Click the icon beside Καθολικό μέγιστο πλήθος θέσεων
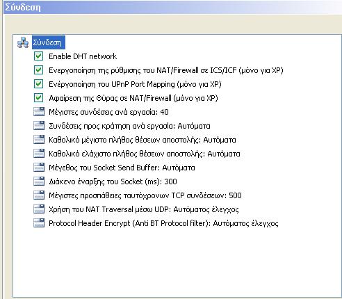 [x=39, y=140]
